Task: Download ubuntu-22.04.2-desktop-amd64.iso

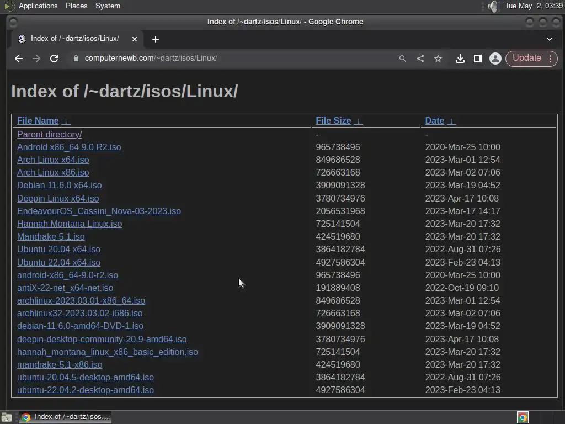Action: click(x=86, y=390)
